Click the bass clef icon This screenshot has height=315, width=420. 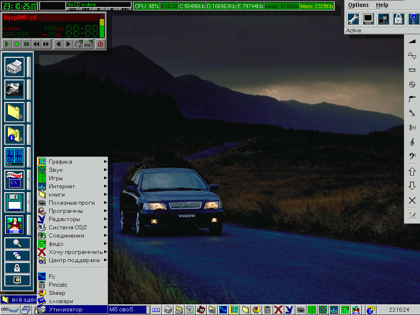coord(412,156)
